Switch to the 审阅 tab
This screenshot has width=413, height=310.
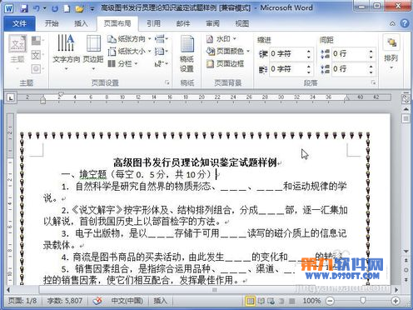[x=212, y=23]
